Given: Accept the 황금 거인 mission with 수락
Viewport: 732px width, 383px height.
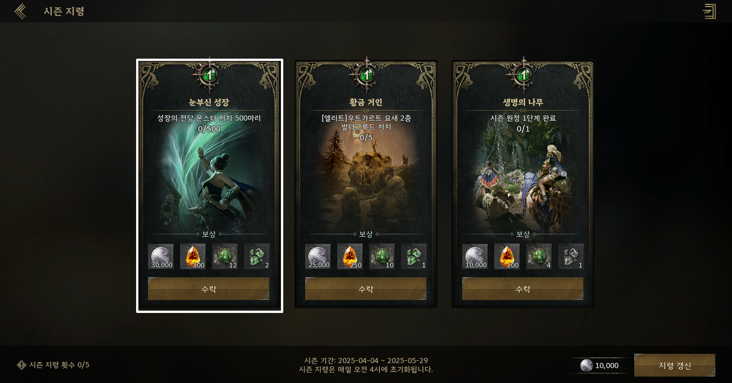Looking at the screenshot, I should pos(366,289).
